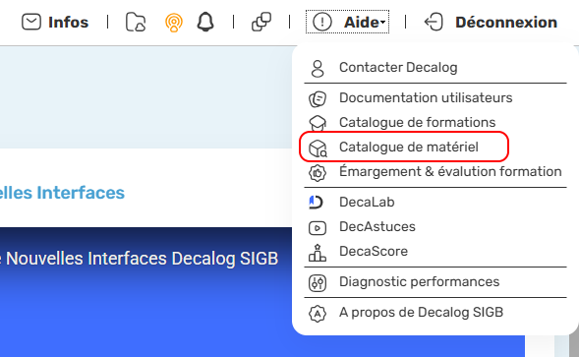Viewport: 579px width, 357px height.
Task: Click the play icon beside DecAstuces
Action: point(318,228)
